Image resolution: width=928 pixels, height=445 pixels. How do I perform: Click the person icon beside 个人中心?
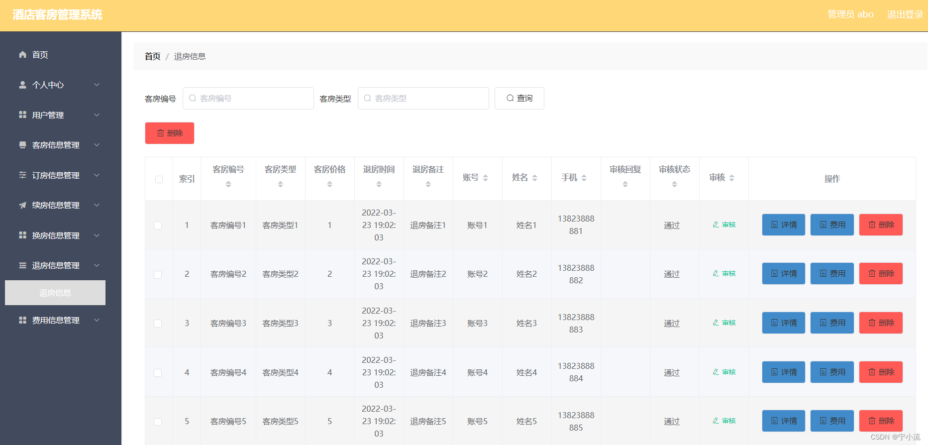click(22, 85)
